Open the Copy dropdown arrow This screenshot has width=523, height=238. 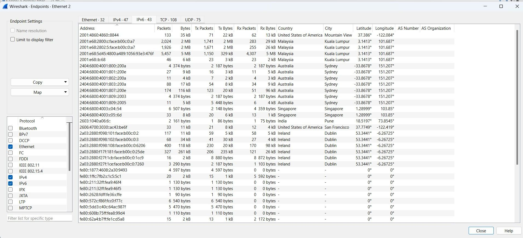point(65,82)
